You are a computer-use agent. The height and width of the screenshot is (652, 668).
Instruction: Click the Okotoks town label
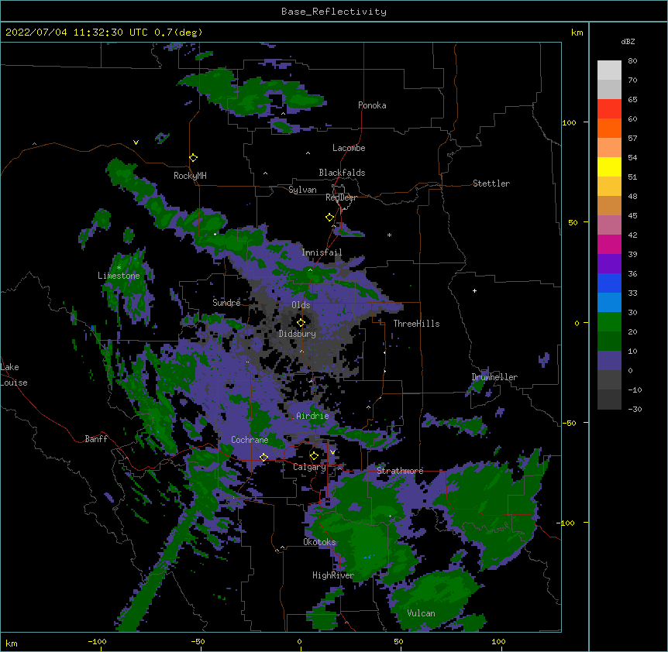point(319,542)
